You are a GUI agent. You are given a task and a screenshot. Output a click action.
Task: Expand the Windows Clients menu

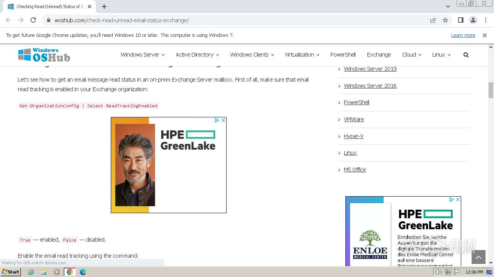[x=252, y=55]
